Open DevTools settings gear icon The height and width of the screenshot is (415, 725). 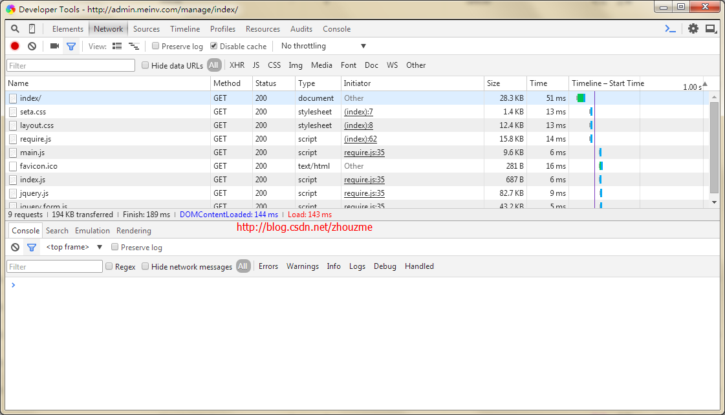[x=693, y=28]
